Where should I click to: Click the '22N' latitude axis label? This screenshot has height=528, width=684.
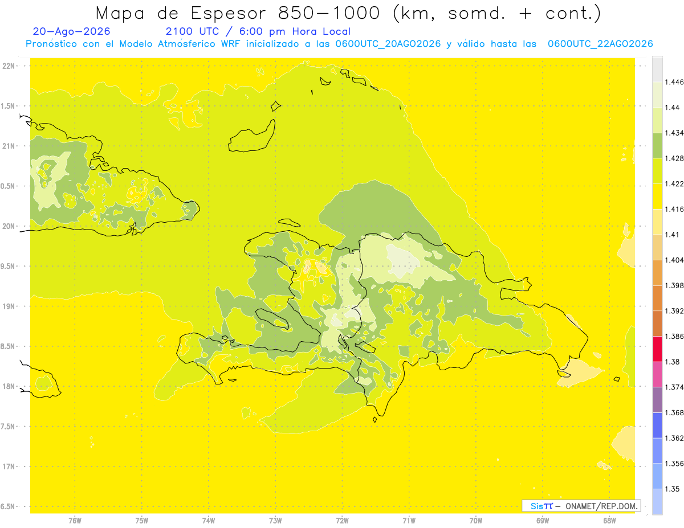[x=9, y=66]
